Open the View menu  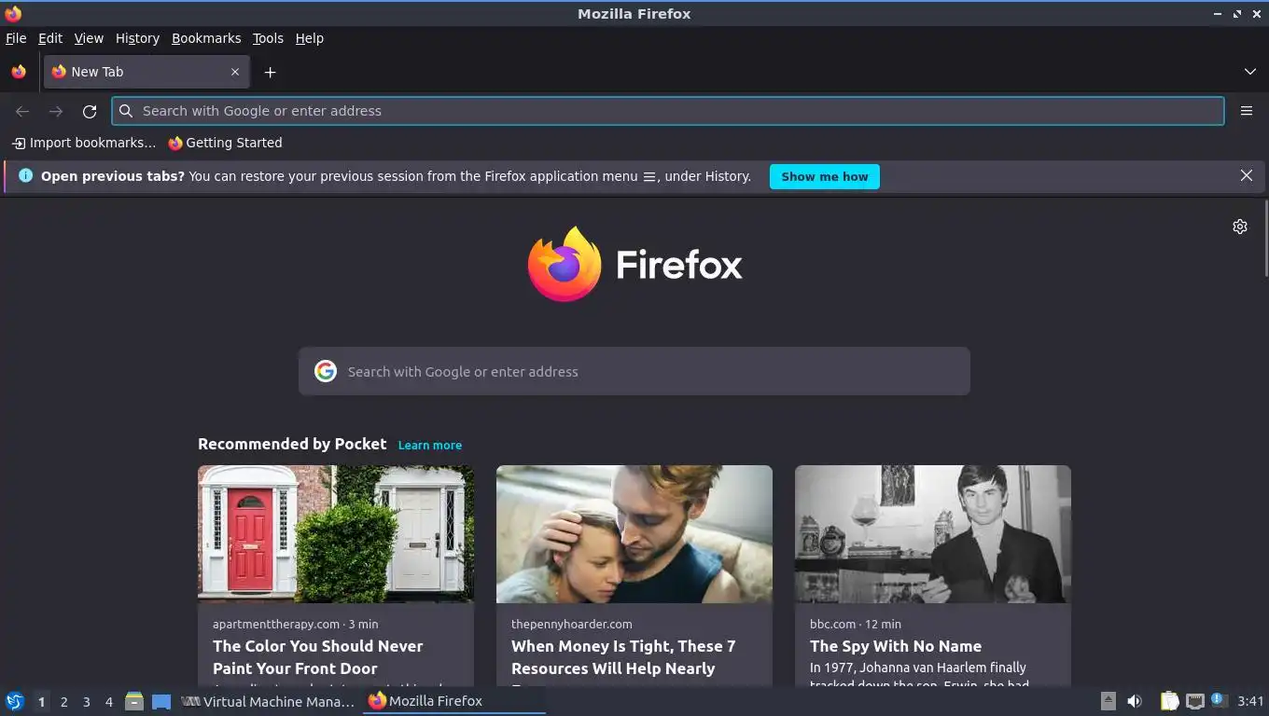point(89,38)
